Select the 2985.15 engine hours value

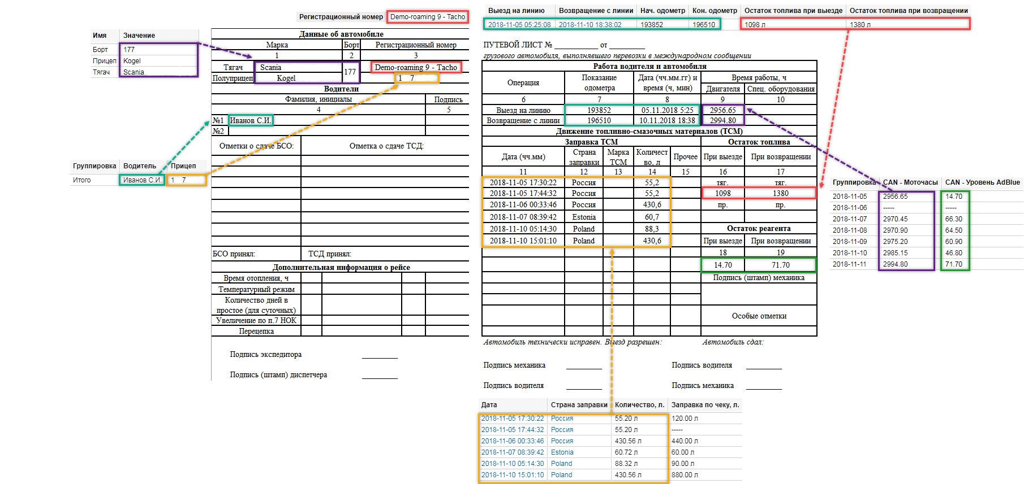point(895,253)
